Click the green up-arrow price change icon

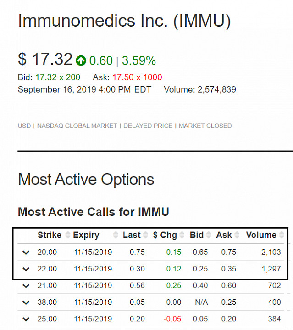(x=81, y=60)
